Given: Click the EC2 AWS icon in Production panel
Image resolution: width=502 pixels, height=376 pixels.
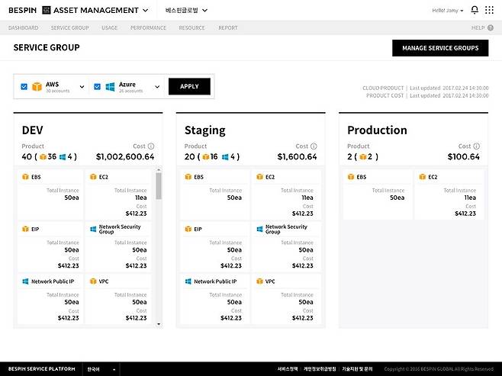Looking at the screenshot, I should click(x=422, y=177).
